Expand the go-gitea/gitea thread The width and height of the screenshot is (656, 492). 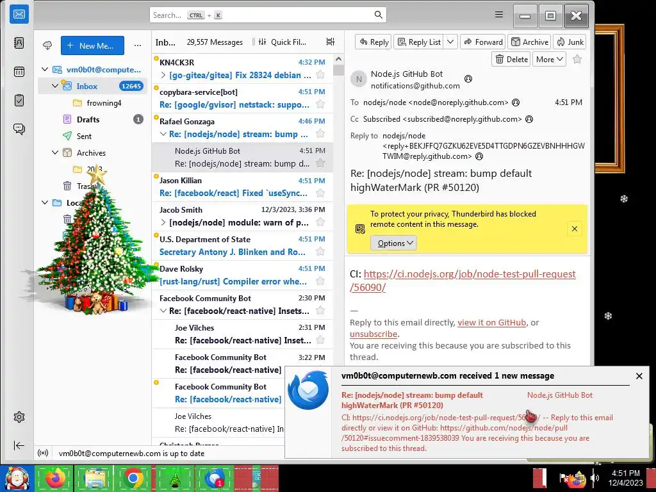163,76
